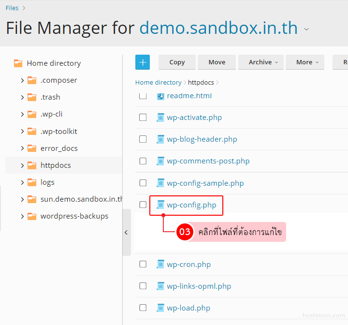Tick the checkbox for wp-activate.php

[x=143, y=118]
